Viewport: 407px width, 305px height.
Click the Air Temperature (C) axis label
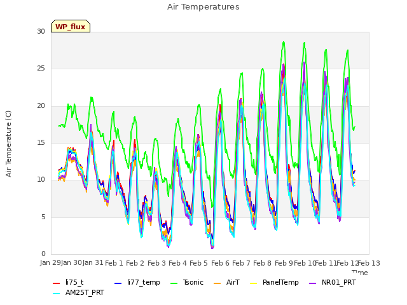click(x=8, y=144)
